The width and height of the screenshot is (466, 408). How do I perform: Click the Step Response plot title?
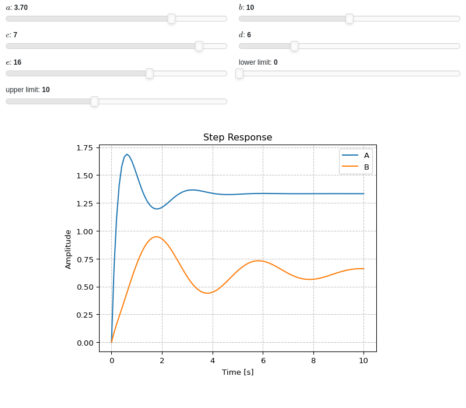[238, 137]
